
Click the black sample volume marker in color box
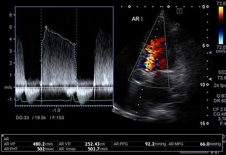(148, 64)
